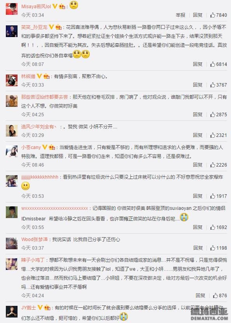
Task: Click 举报 to report Misaya's comment
Action: [181, 15]
